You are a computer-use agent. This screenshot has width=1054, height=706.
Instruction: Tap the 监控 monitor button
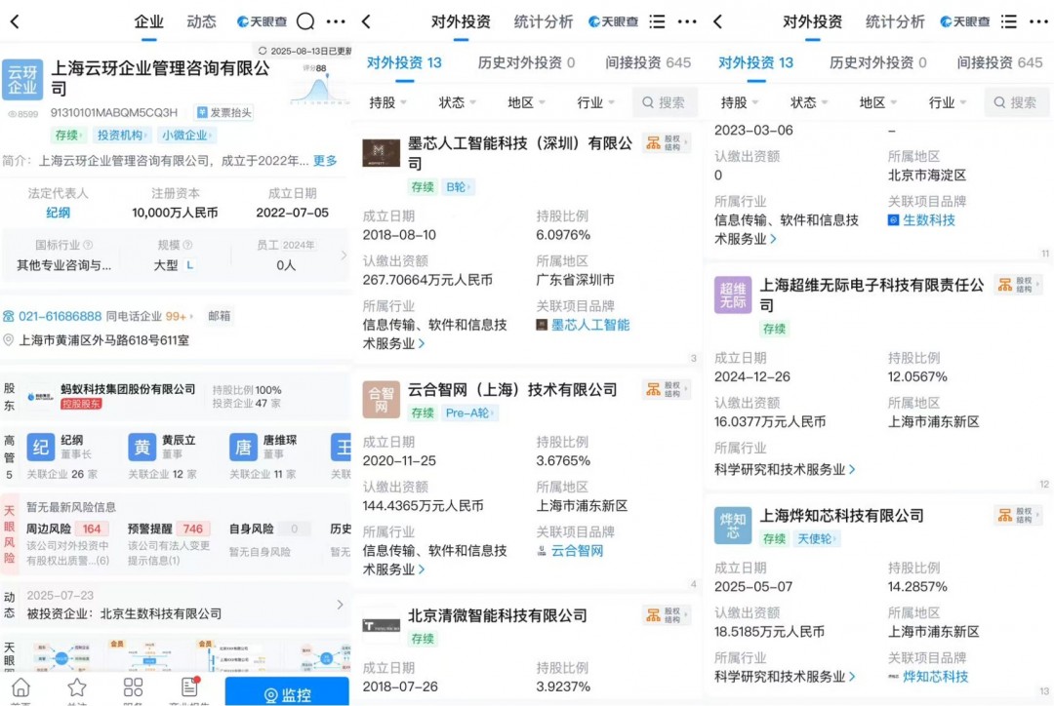coord(287,692)
